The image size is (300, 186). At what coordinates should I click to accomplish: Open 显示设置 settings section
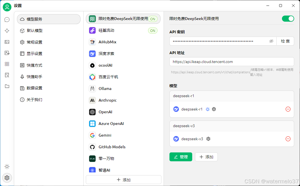click(x=34, y=54)
